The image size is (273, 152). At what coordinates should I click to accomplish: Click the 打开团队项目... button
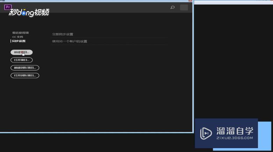[25, 75]
